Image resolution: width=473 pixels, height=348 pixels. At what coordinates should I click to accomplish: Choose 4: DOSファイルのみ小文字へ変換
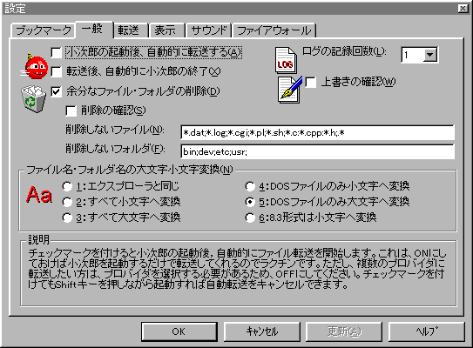pyautogui.click(x=250, y=186)
